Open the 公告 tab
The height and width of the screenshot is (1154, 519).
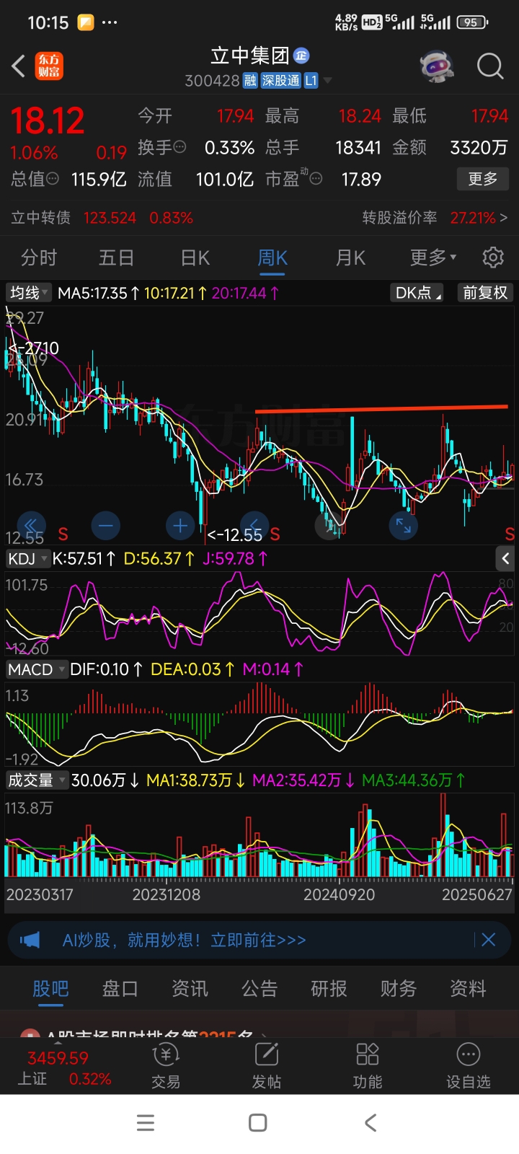coord(259,989)
